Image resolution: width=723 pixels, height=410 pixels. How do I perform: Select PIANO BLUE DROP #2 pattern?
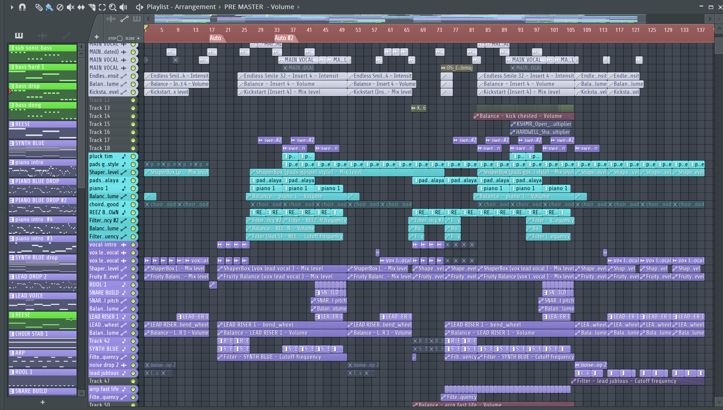tap(42, 206)
